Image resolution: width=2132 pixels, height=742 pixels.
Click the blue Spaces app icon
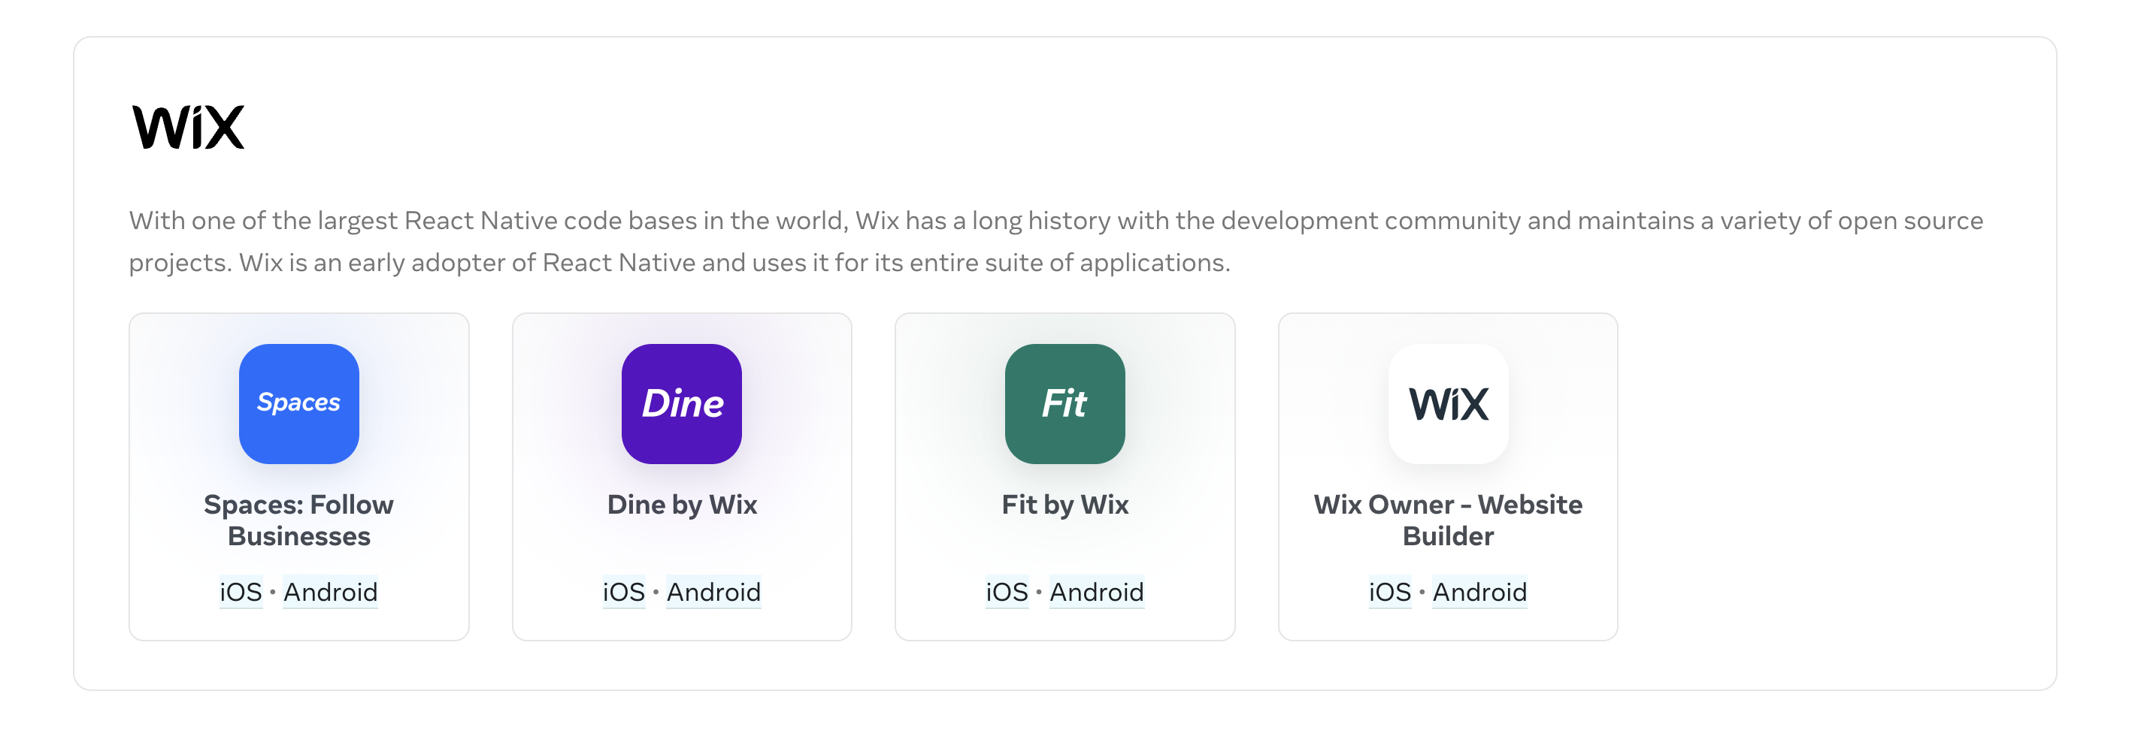[298, 404]
